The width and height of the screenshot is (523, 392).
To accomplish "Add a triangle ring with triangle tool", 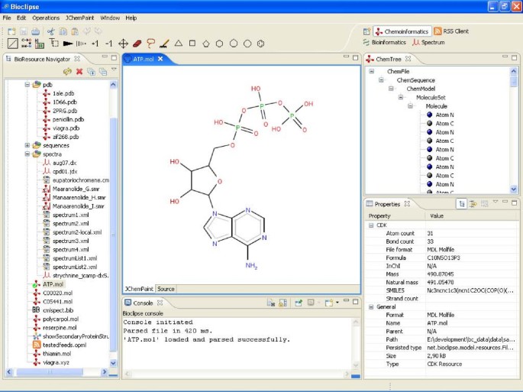I will [x=179, y=43].
